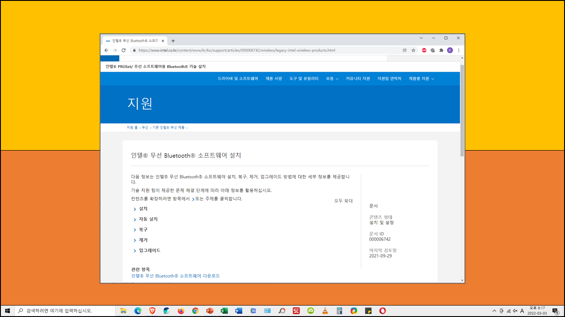Click the muted volume tray icon
This screenshot has width=565, height=317.
tap(515, 311)
